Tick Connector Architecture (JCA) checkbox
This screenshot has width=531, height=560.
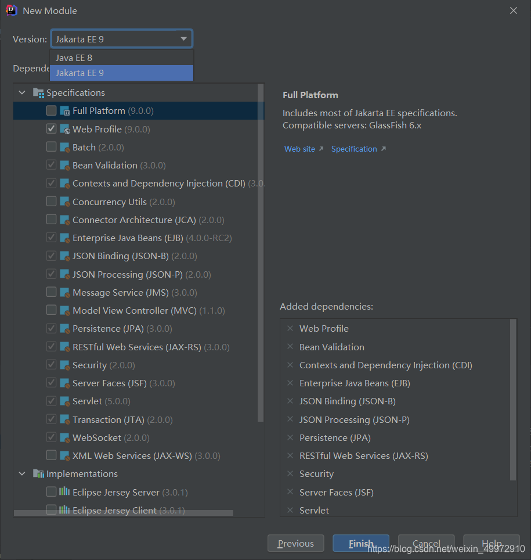tap(52, 219)
